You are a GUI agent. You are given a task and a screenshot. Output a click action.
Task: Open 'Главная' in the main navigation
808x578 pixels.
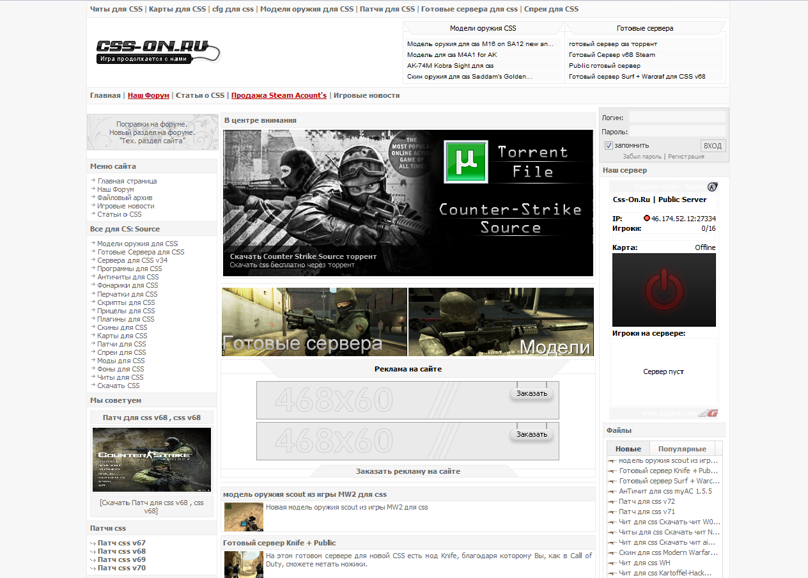tap(105, 95)
